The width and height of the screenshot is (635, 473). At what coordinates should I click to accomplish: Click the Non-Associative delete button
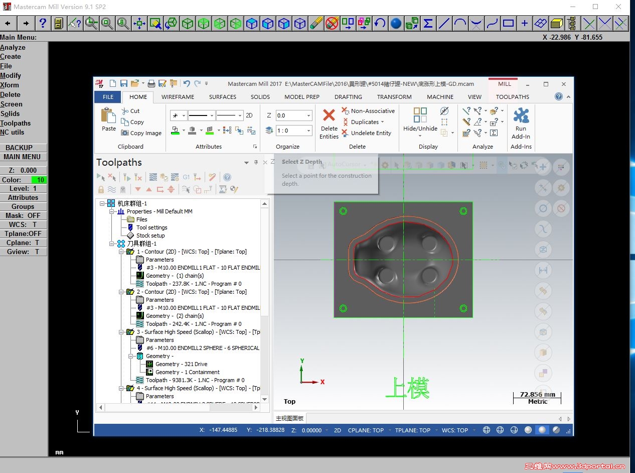click(368, 111)
